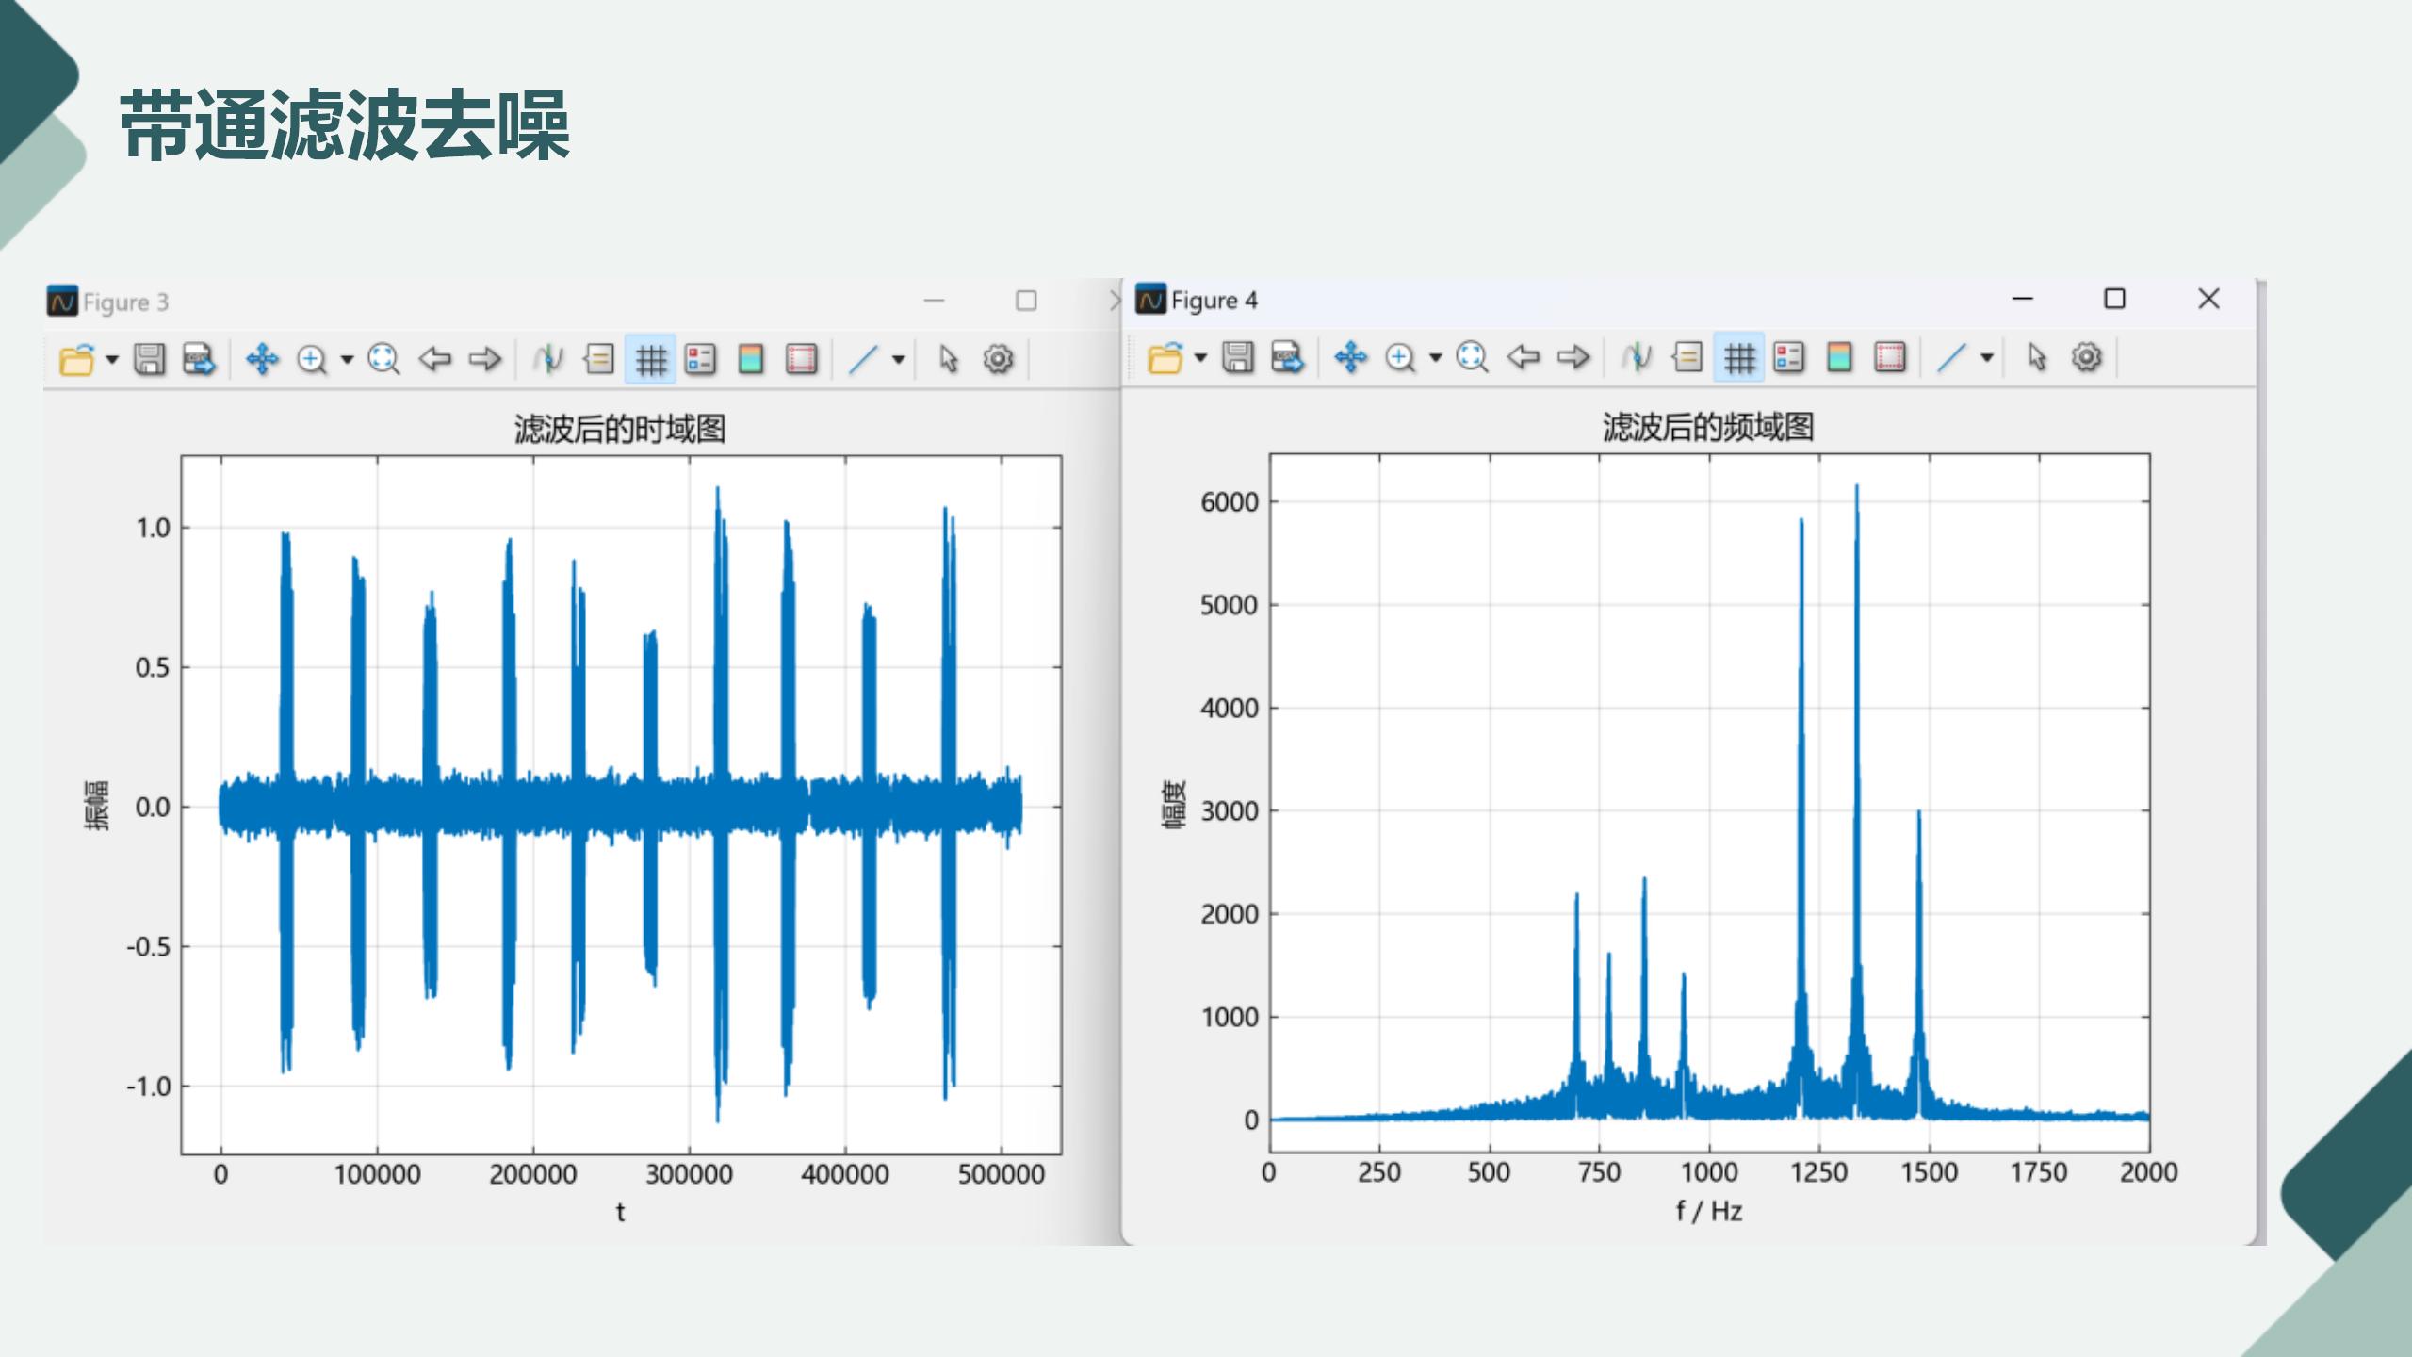Select the curve cursor tool in Figure 3

pos(548,359)
